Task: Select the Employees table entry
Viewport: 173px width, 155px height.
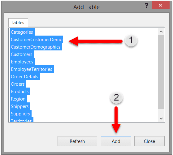Action: [x=23, y=62]
